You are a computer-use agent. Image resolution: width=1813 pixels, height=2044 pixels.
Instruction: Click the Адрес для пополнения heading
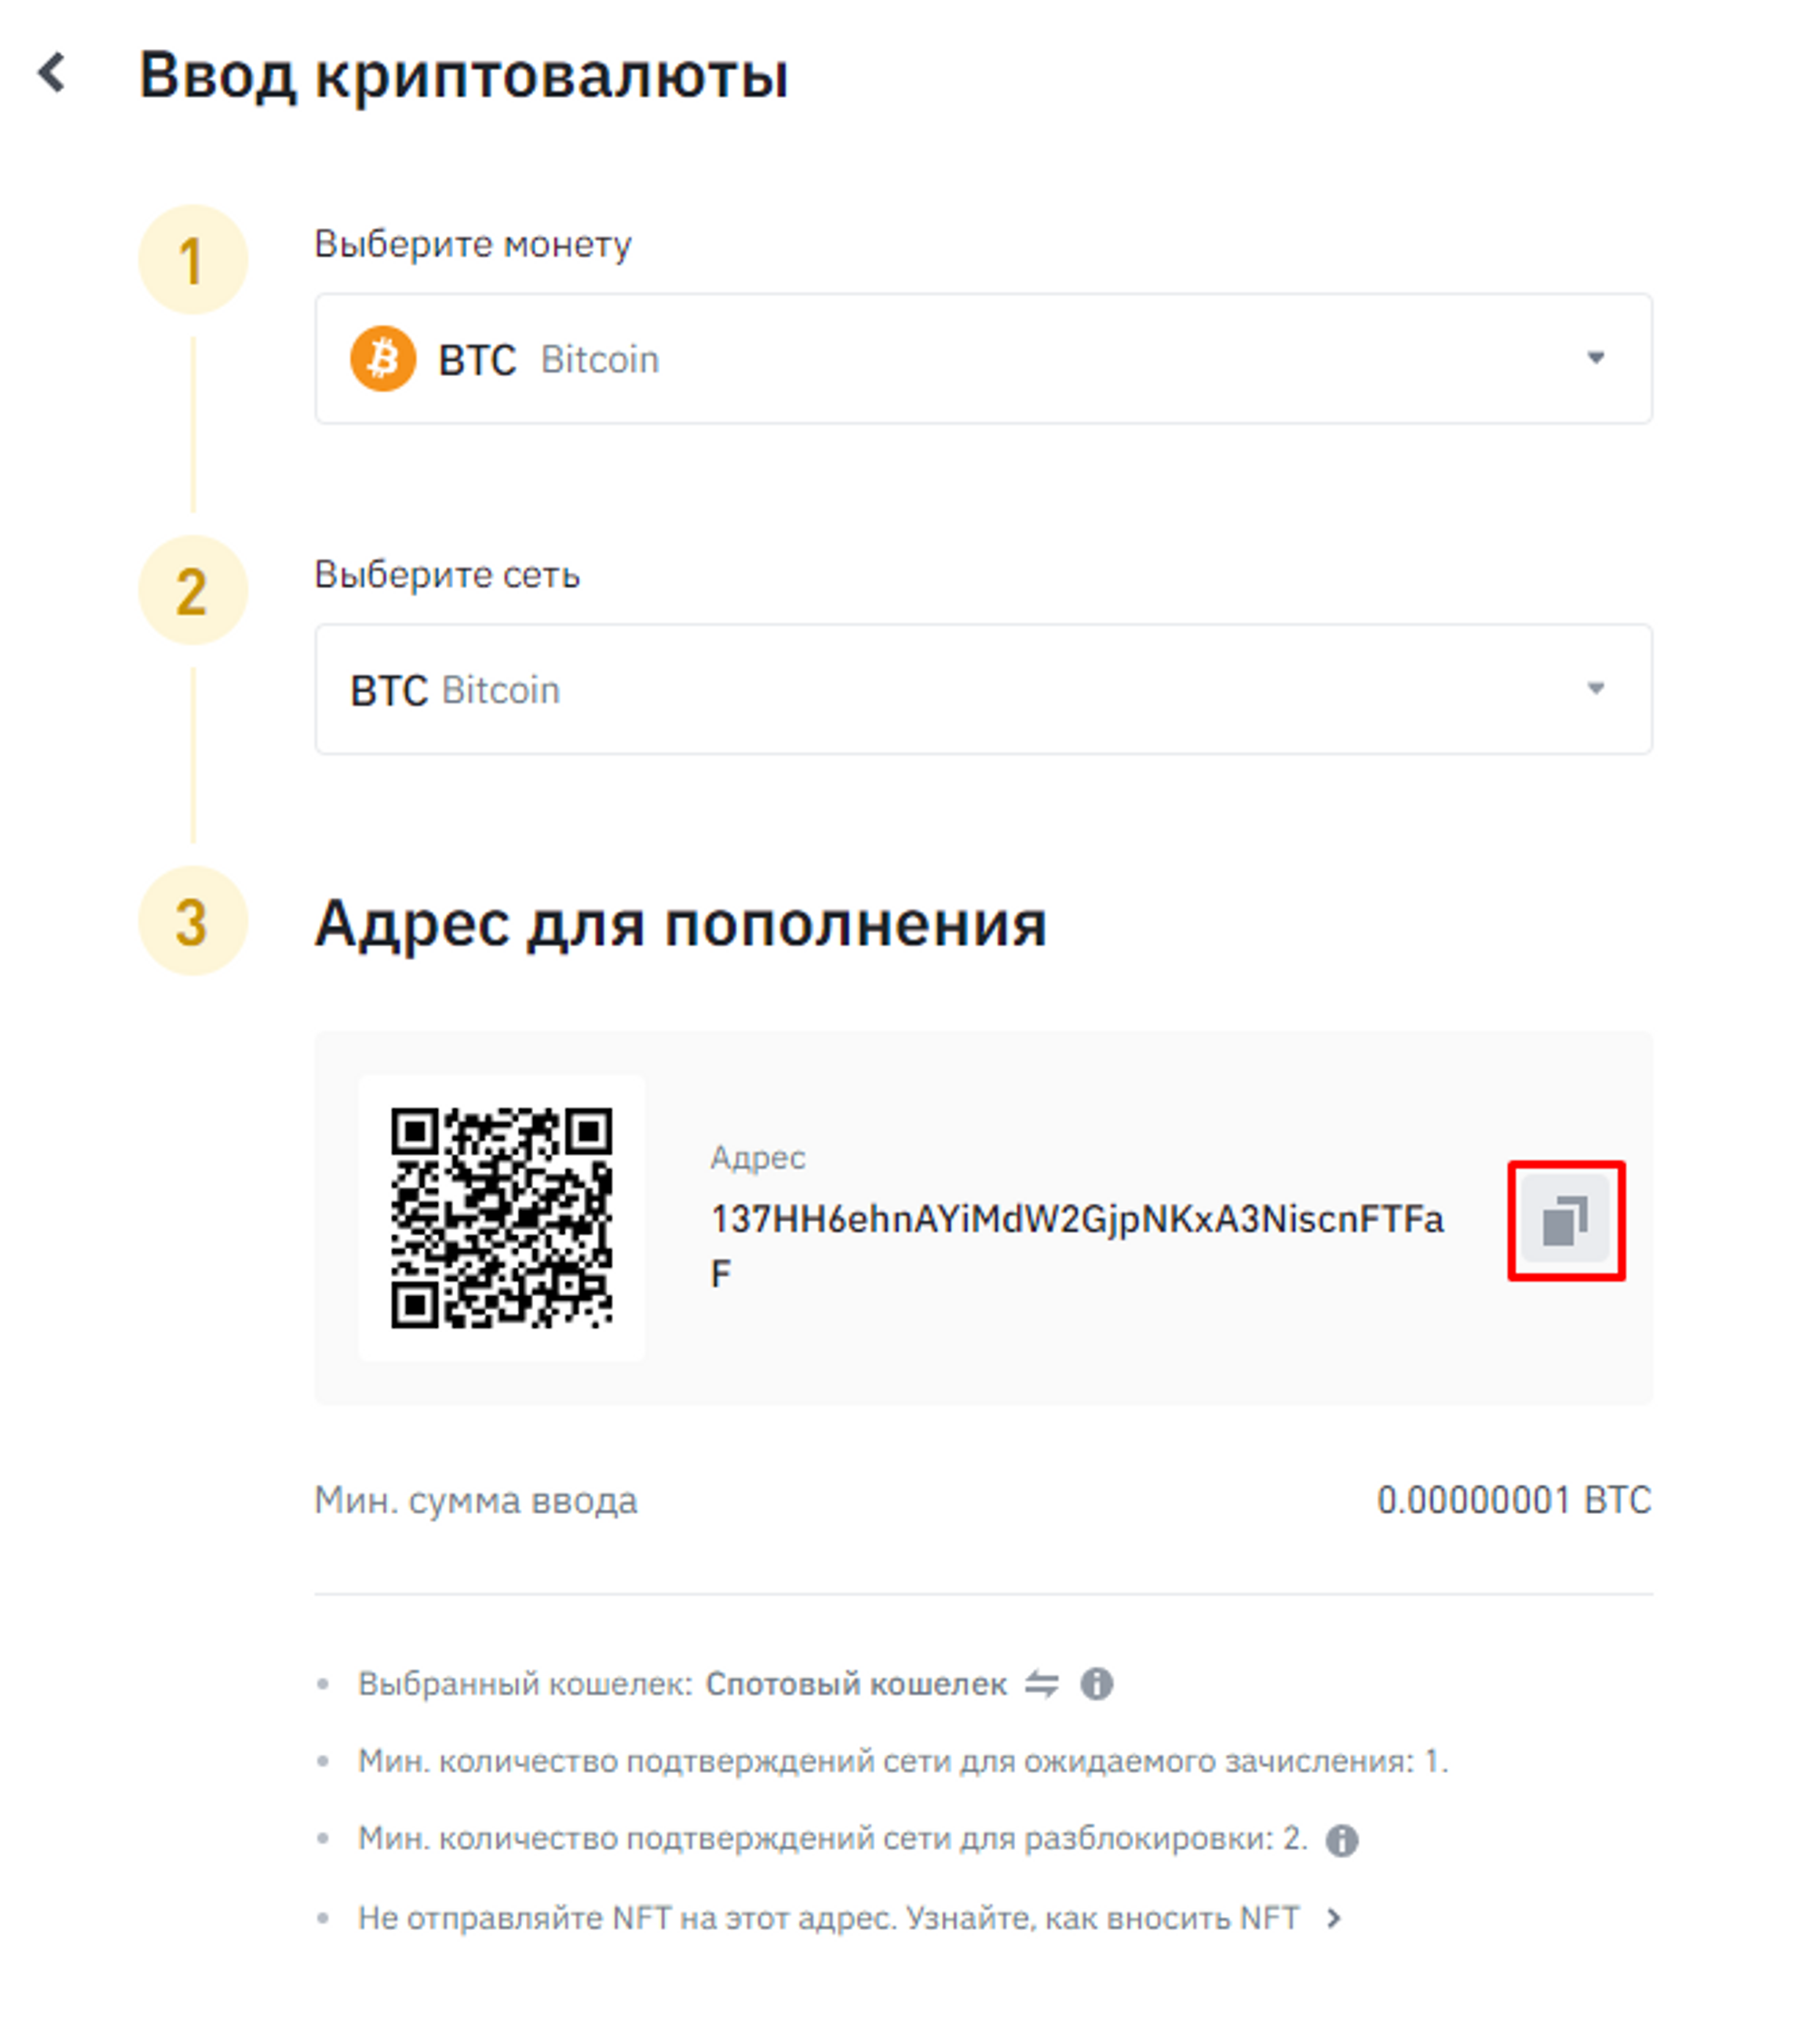(681, 923)
